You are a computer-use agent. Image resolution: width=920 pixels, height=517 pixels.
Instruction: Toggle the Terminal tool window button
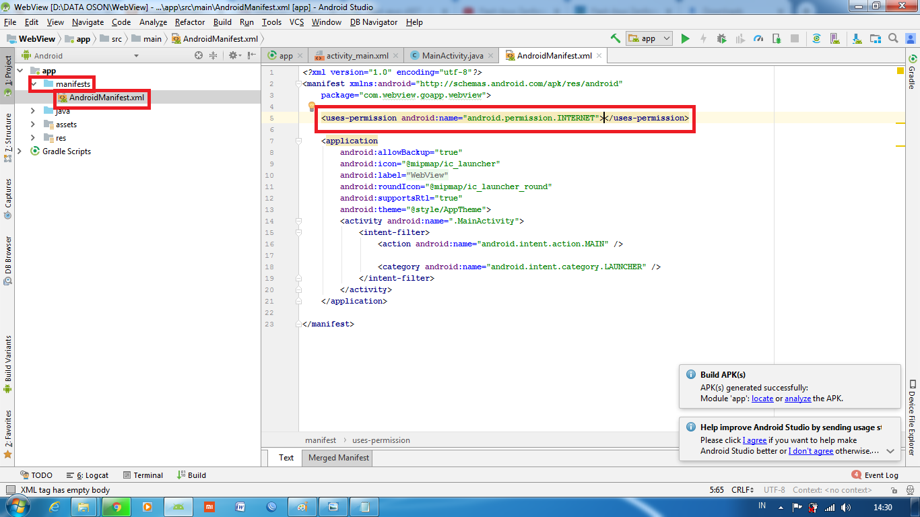pos(143,475)
